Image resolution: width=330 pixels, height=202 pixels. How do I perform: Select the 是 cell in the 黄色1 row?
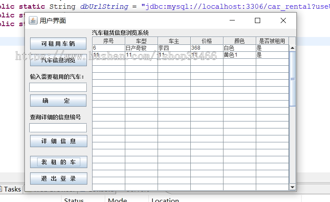[272, 55]
